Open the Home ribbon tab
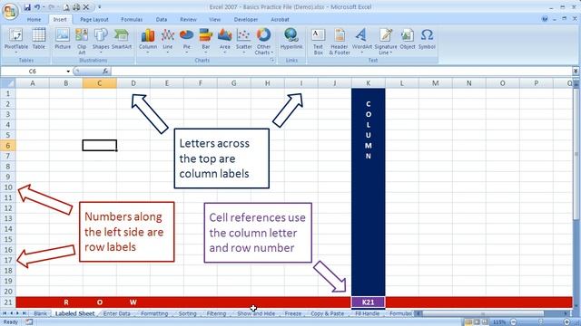Viewport: 581px width, 326px height. point(34,20)
